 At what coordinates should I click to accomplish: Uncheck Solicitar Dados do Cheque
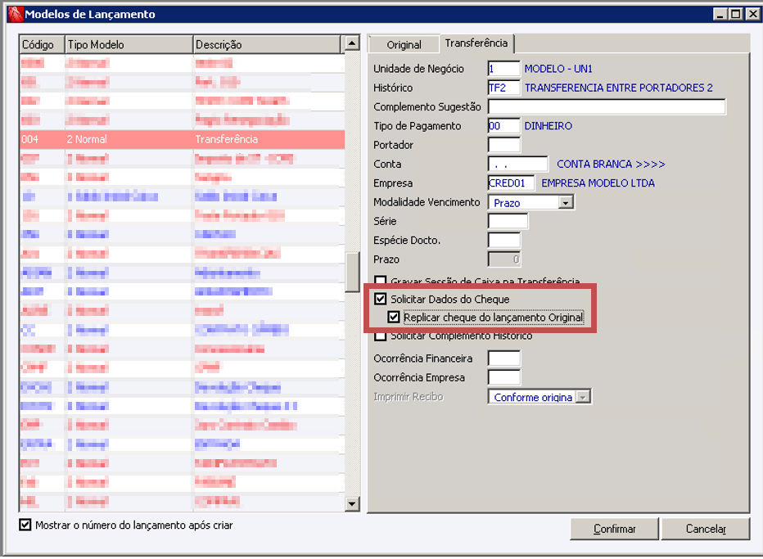coord(381,299)
